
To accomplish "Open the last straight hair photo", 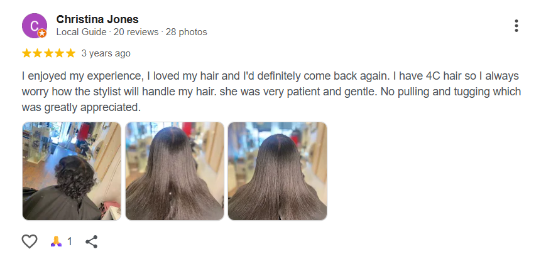I will click(277, 171).
